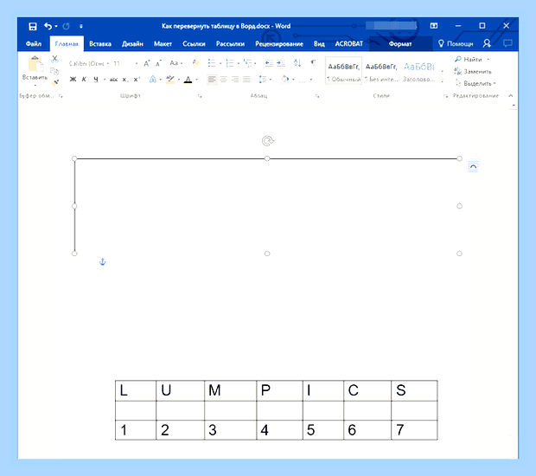Click the font color red A swatch
The width and height of the screenshot is (536, 476).
188,80
